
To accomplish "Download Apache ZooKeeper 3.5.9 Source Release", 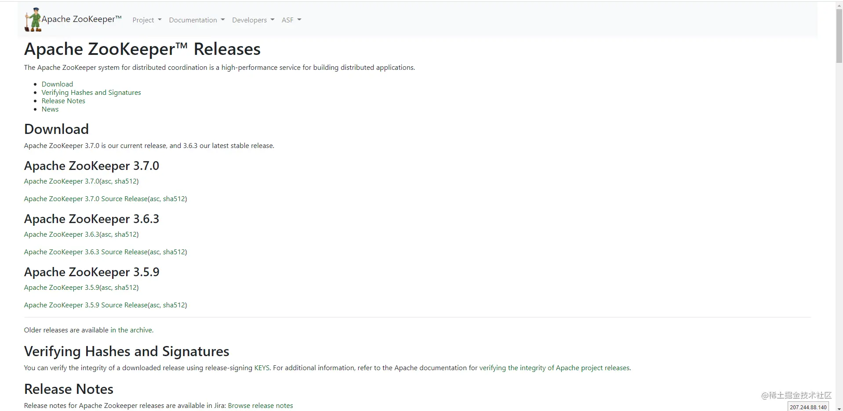I will coord(86,305).
